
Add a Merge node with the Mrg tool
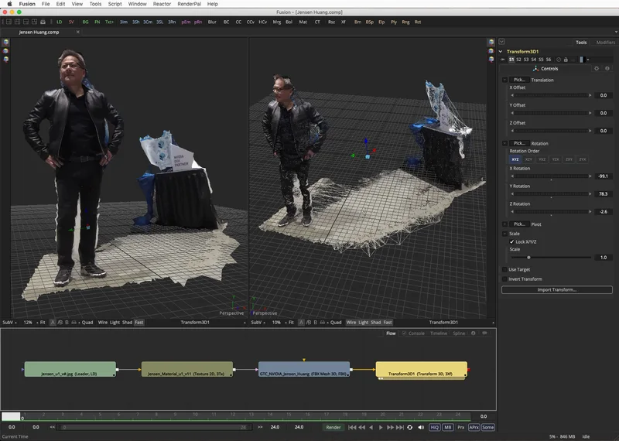(x=277, y=22)
